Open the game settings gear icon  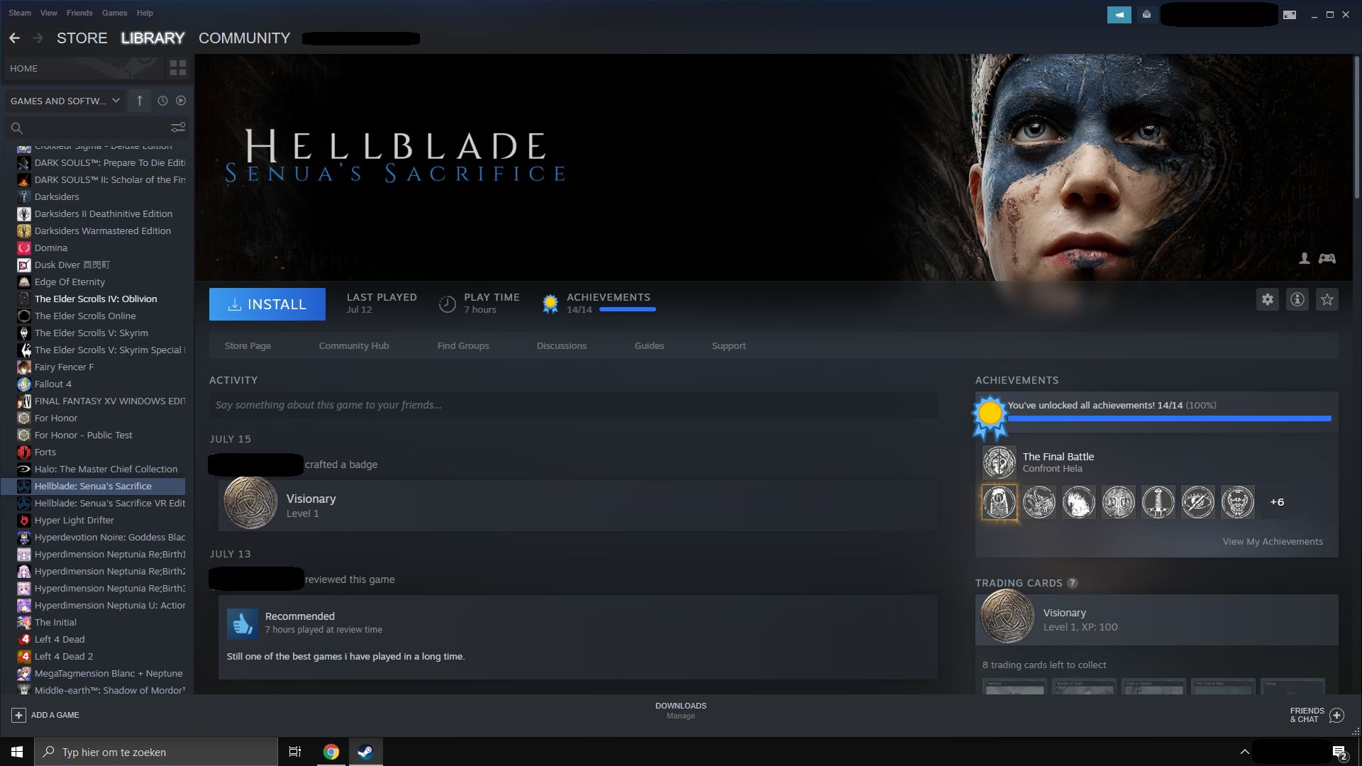coord(1267,300)
